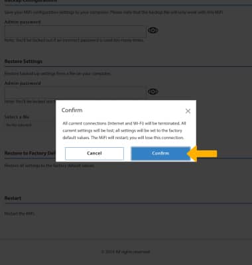Click the 'Restart the MiFi' description
This screenshot has width=252, height=265.
click(x=19, y=214)
